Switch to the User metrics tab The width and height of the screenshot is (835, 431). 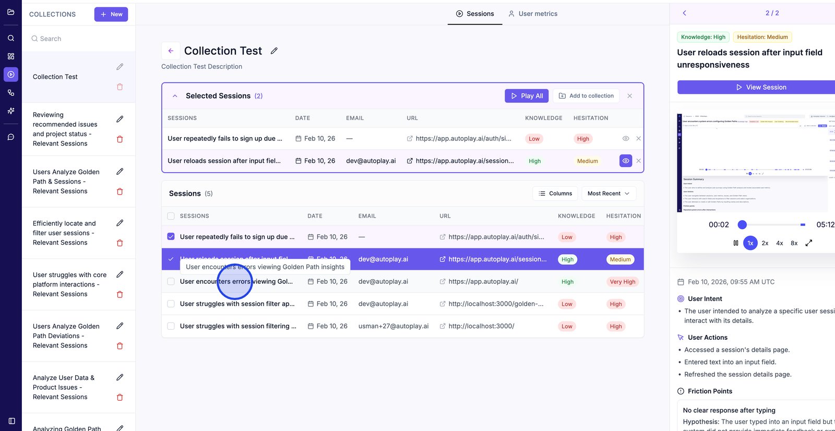[x=533, y=14]
